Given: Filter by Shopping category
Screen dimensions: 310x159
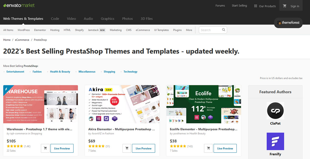Looking at the screenshot, I should (110, 72).
